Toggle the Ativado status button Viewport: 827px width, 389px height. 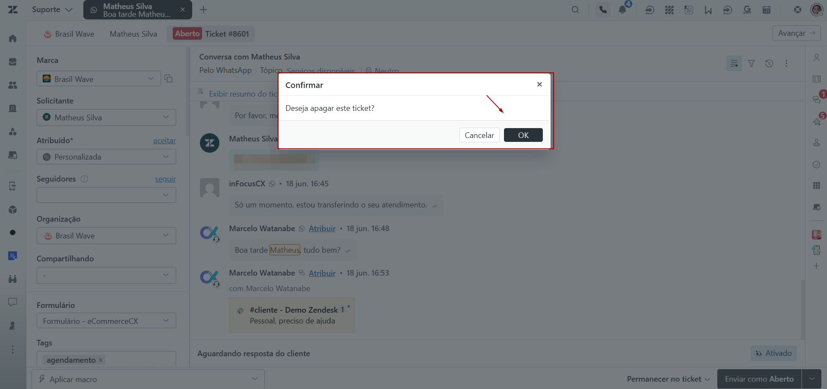pyautogui.click(x=773, y=353)
